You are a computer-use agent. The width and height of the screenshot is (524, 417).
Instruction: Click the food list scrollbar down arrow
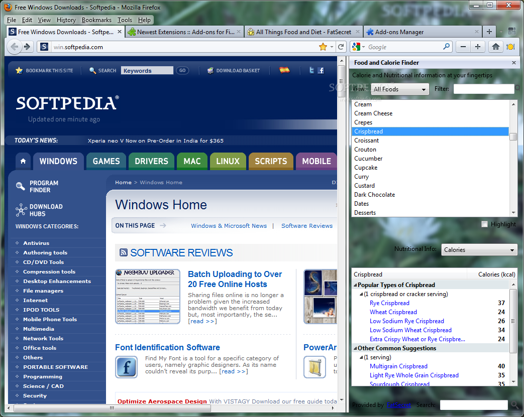click(x=513, y=213)
